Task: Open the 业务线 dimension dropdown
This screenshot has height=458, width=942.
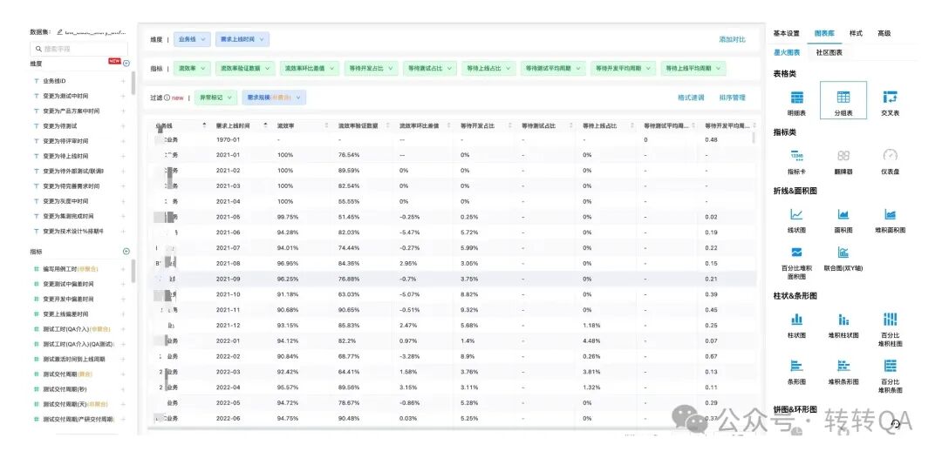Action: [192, 39]
